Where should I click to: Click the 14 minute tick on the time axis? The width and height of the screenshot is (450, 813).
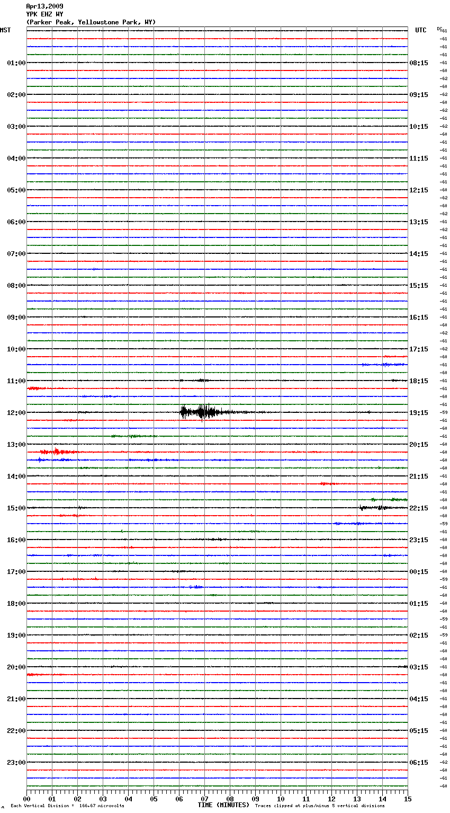click(x=382, y=799)
